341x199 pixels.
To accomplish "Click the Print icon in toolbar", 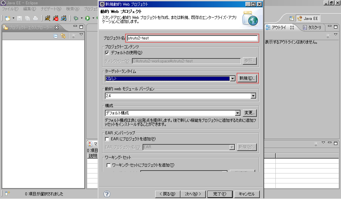I will coord(35,18).
